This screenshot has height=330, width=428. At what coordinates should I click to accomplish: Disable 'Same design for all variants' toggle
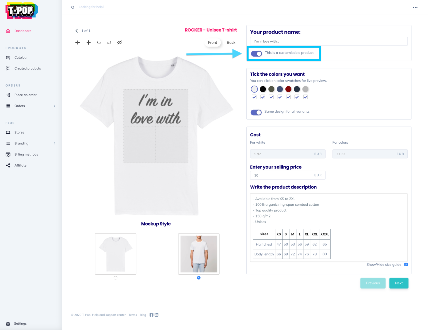(256, 112)
